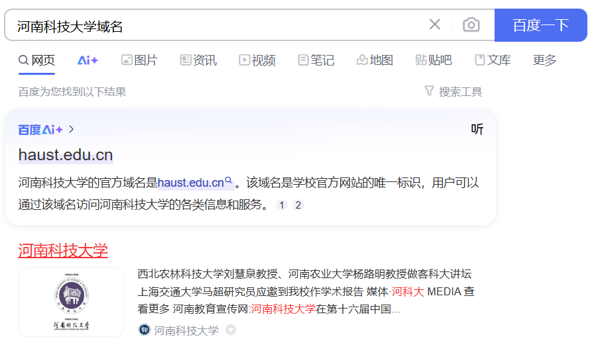Open the 视频 tab
Image resolution: width=594 pixels, height=339 pixels.
click(x=257, y=60)
